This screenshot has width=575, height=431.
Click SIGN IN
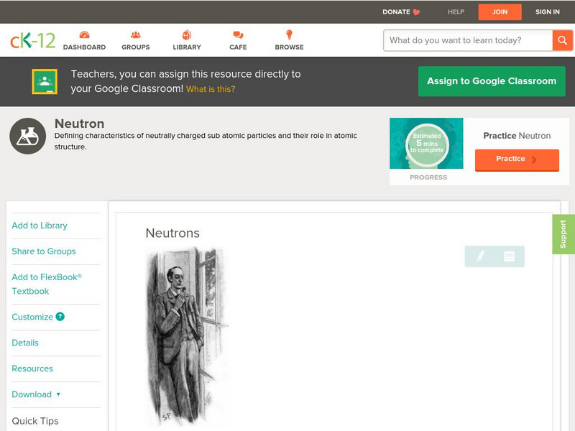coord(548,12)
